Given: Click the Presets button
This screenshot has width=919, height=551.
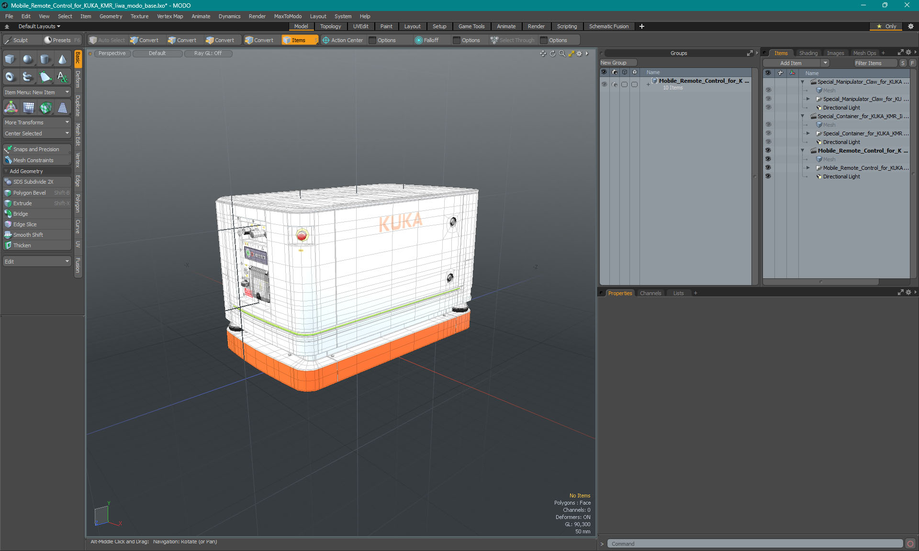Looking at the screenshot, I should click(61, 40).
